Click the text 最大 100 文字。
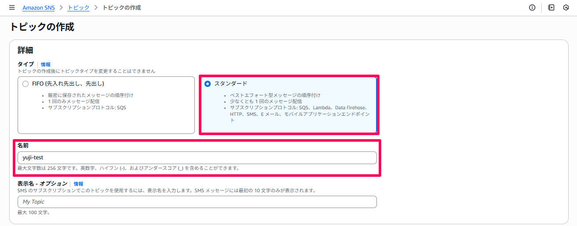This screenshot has width=577, height=226. tap(34, 213)
